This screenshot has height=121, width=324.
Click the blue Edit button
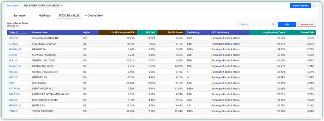click(x=287, y=25)
